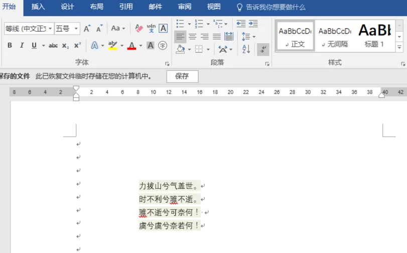Toggle Bold formatting
This screenshot has width=407, height=253.
point(10,46)
